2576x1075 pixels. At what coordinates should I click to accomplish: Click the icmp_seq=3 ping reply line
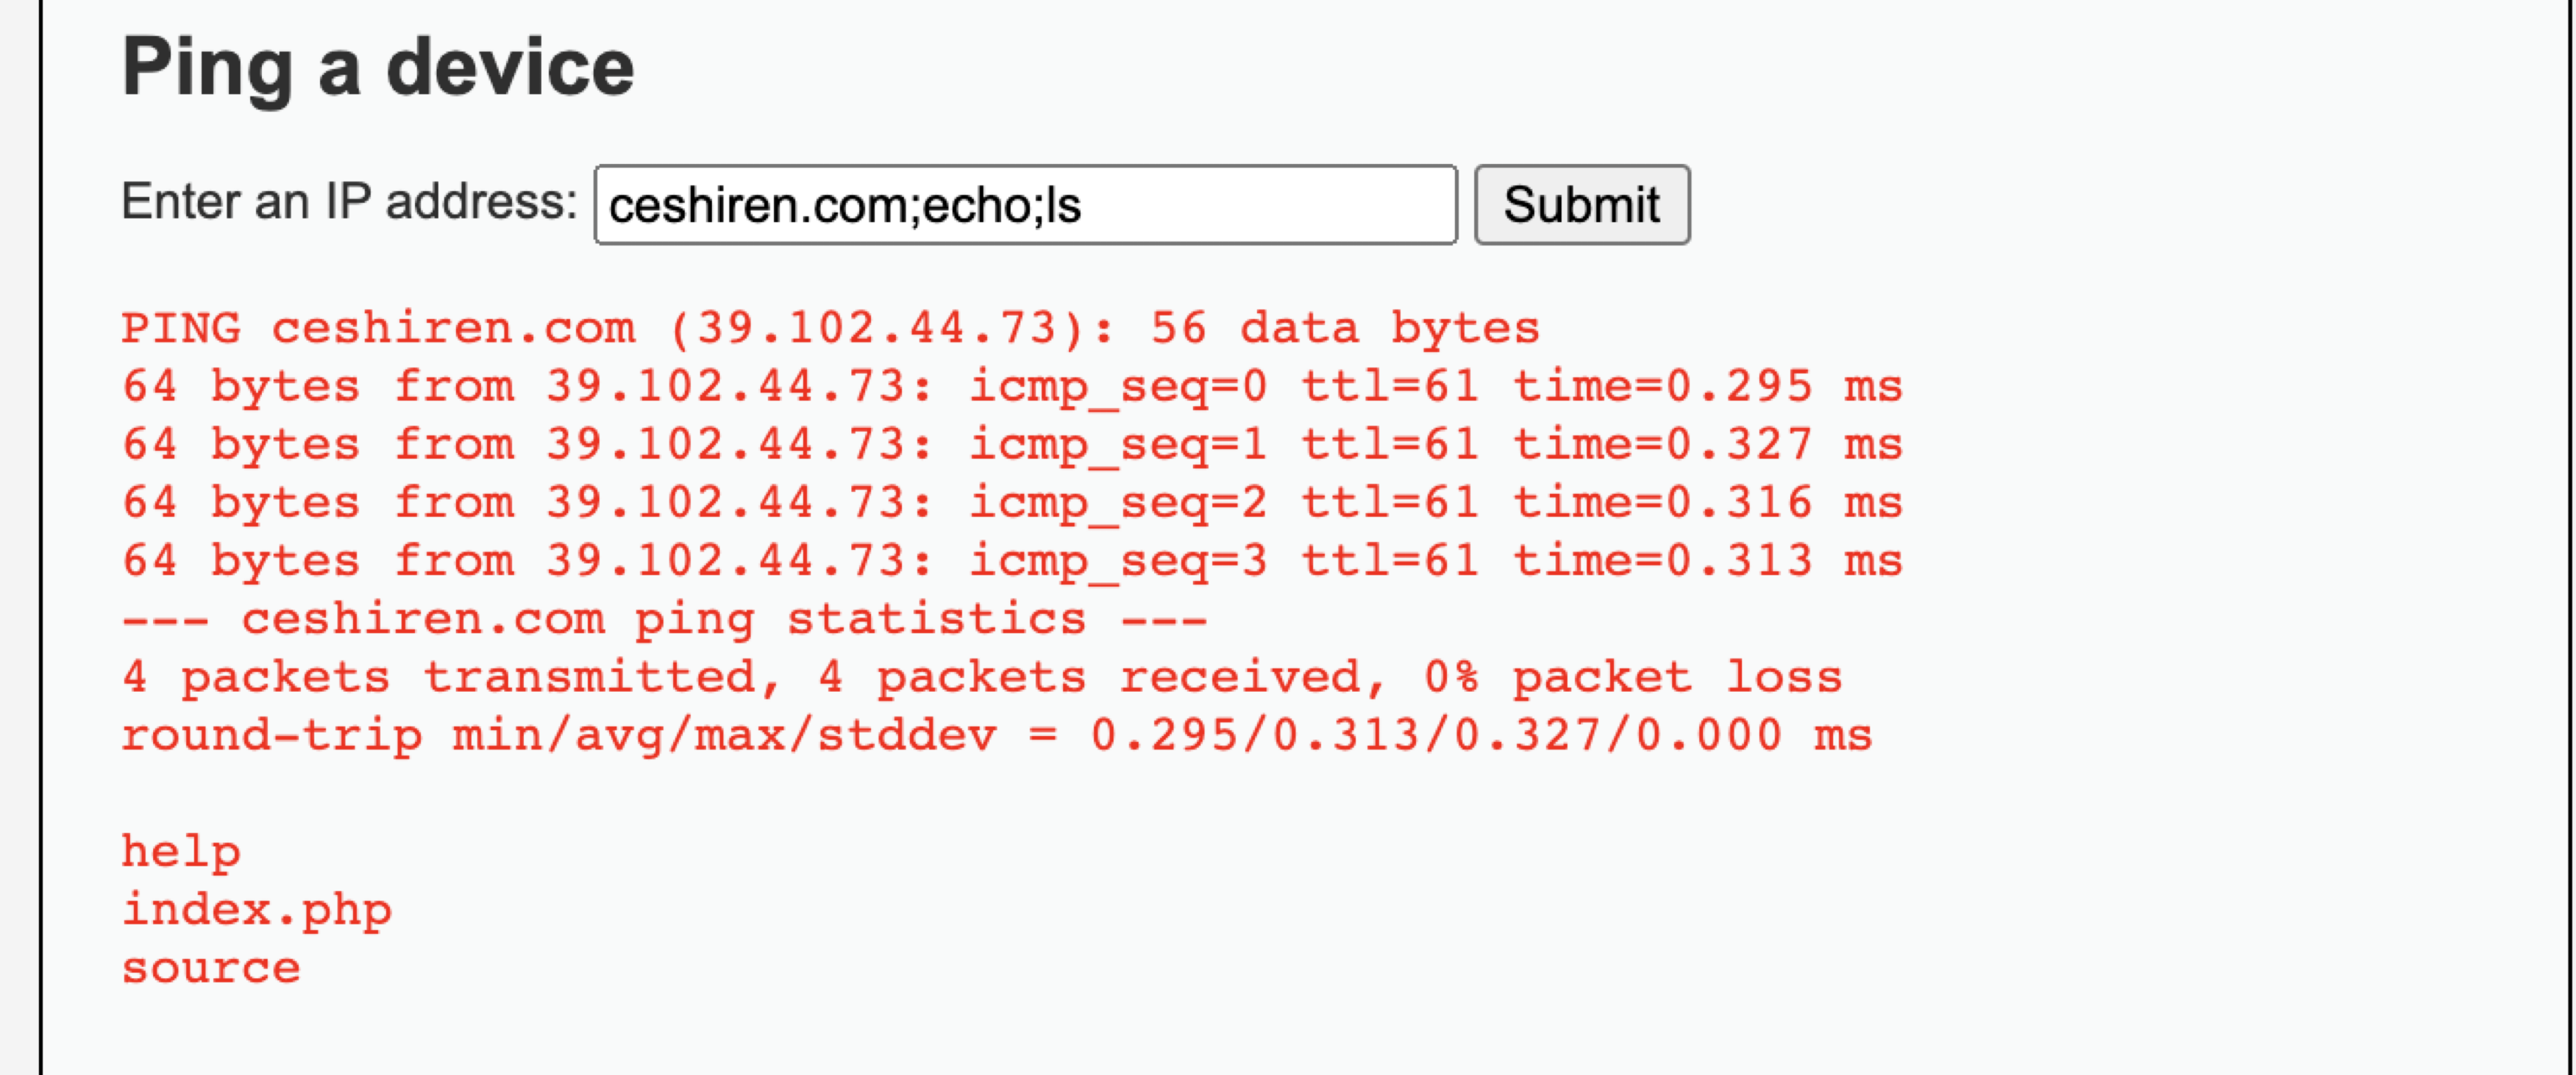pyautogui.click(x=1012, y=560)
